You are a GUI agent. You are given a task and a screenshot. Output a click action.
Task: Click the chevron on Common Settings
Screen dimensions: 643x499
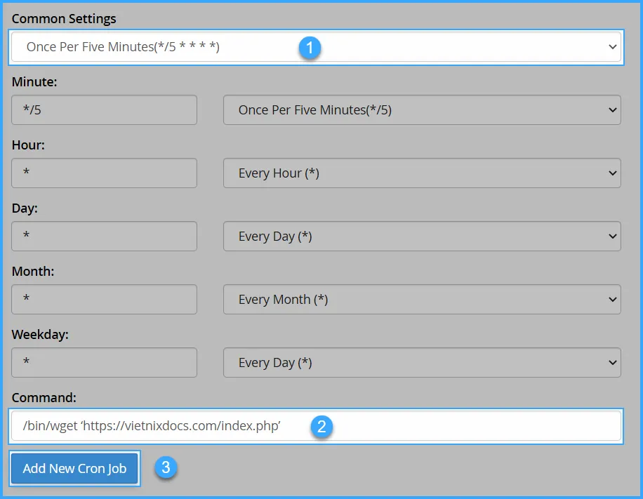[614, 47]
